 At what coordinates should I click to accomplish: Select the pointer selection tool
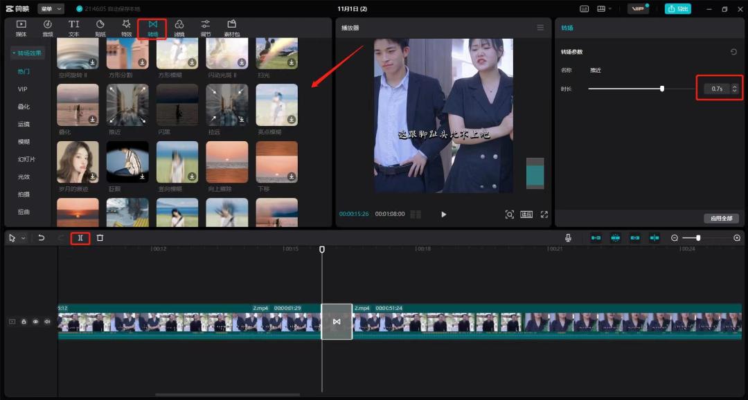point(12,238)
